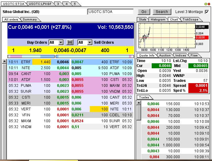Click the USOTC:STOA symbol input field

(110, 12)
